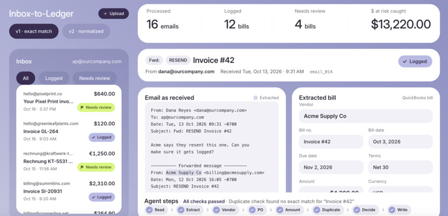Filter inbox by Needs review
This screenshot has width=448, height=216.
click(x=94, y=78)
